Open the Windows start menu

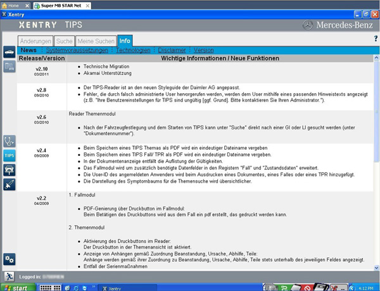click(x=18, y=288)
